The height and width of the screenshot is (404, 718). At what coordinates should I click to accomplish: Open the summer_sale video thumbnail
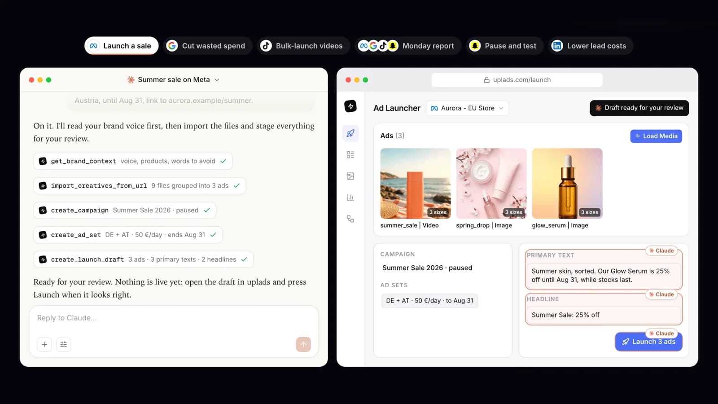click(416, 184)
